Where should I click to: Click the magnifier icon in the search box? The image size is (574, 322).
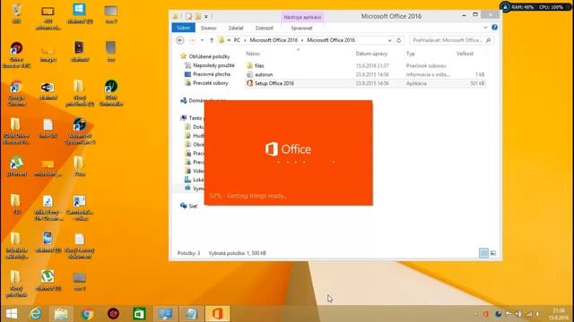pyautogui.click(x=488, y=40)
